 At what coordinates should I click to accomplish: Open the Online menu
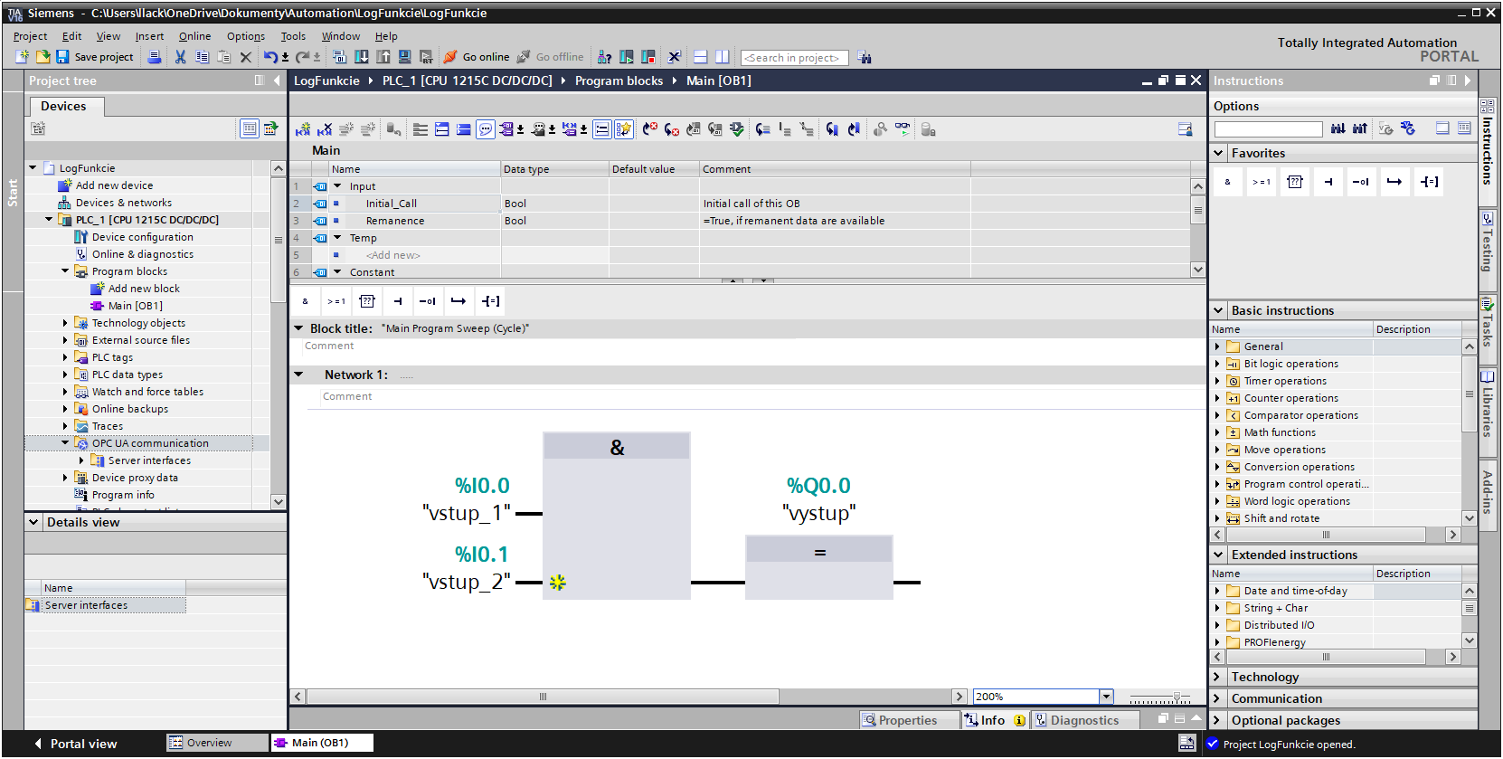[194, 36]
